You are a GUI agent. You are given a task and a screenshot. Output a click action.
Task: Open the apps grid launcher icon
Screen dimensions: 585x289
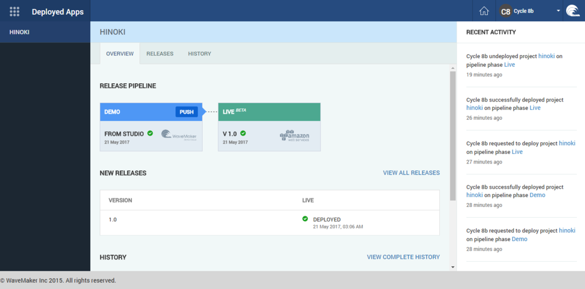pos(14,11)
